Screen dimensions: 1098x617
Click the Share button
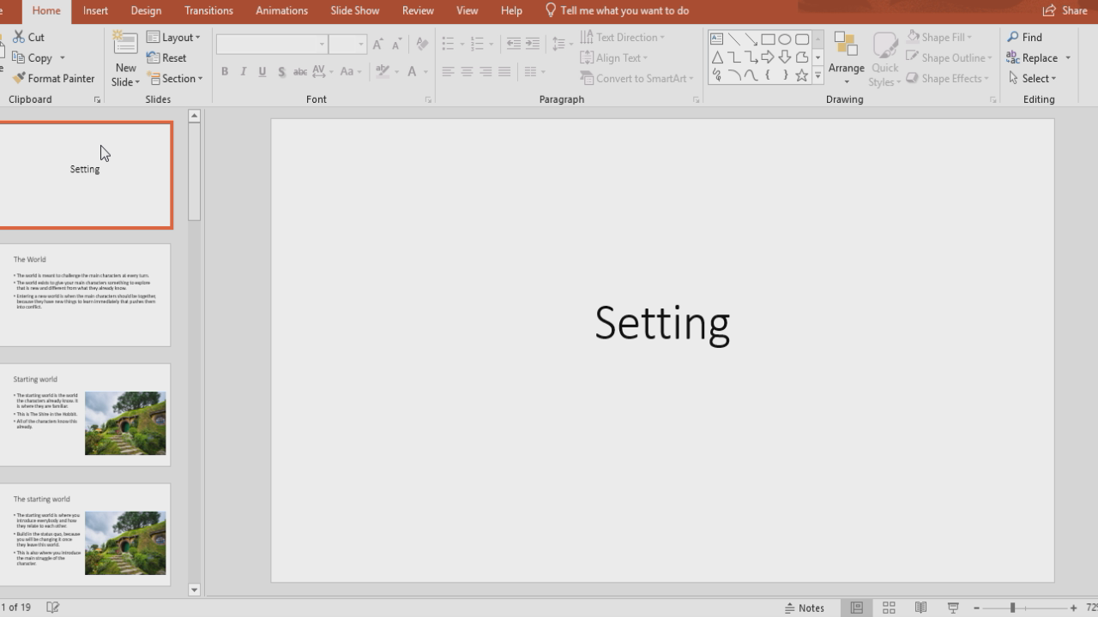[1065, 10]
